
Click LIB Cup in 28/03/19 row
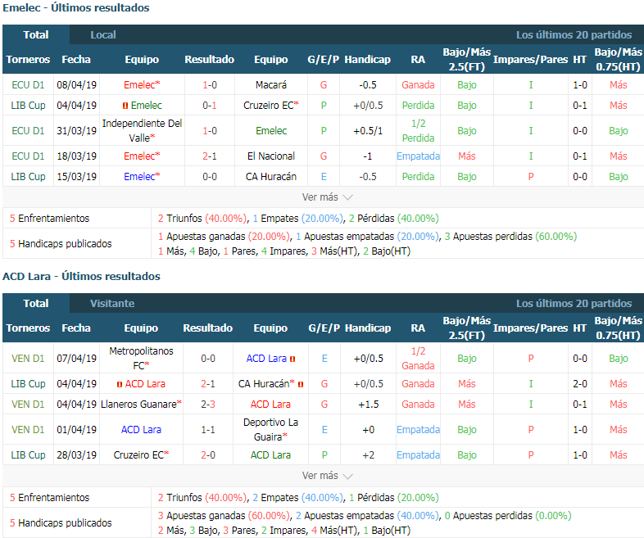tap(28, 455)
